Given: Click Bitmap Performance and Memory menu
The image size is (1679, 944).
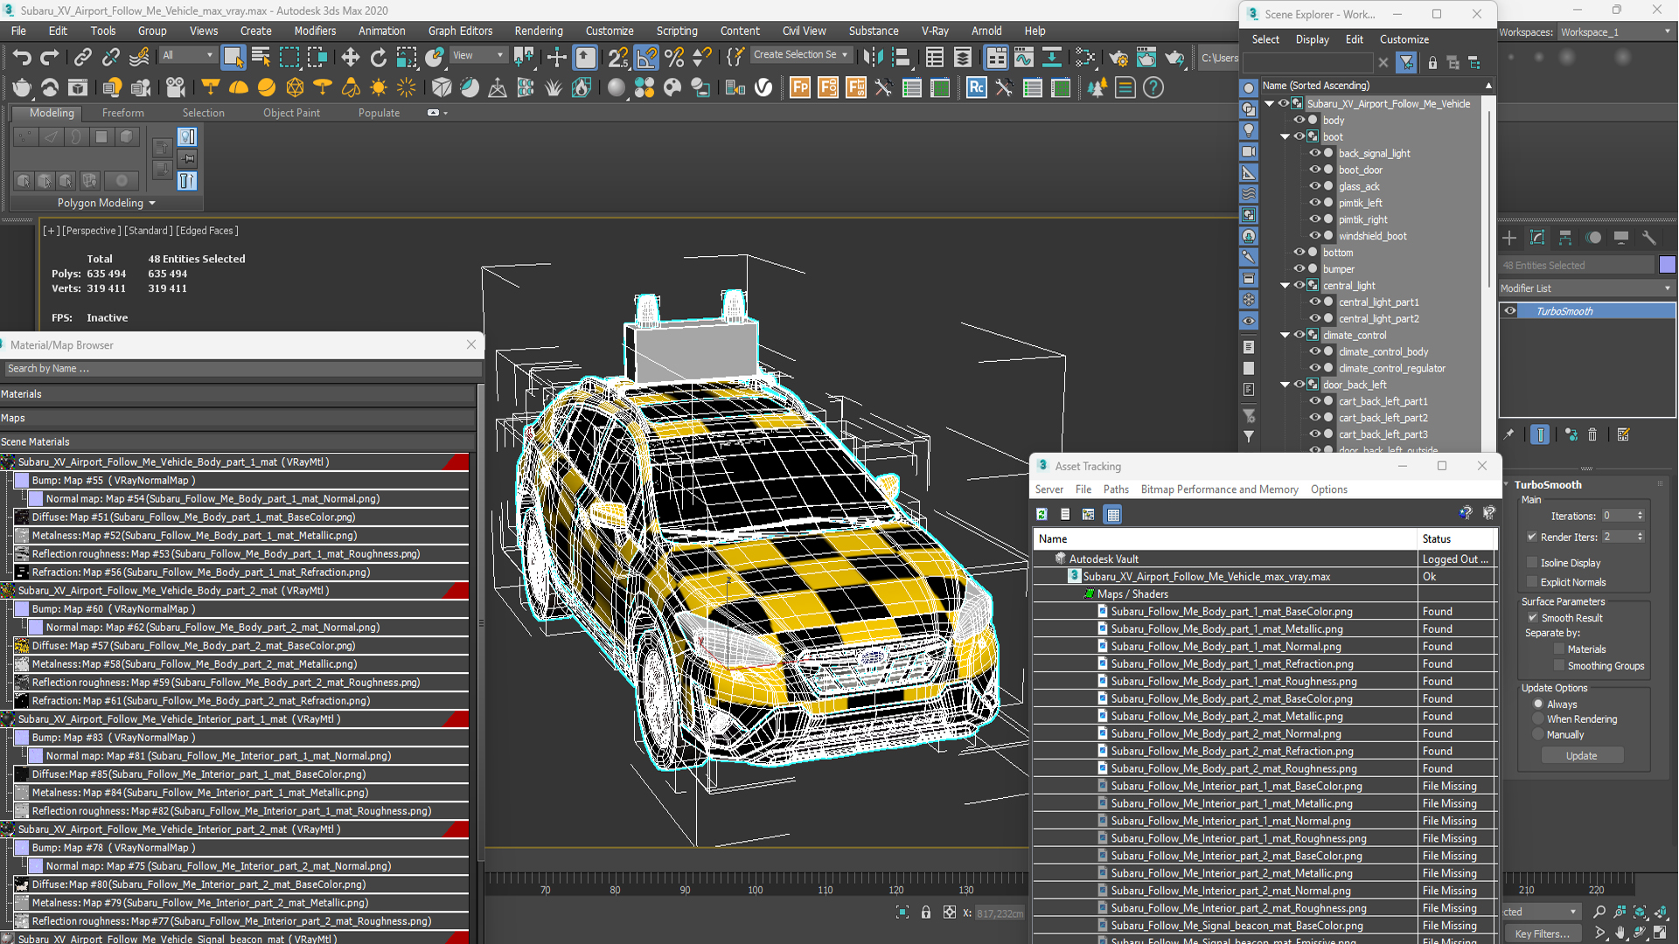Looking at the screenshot, I should 1219,489.
